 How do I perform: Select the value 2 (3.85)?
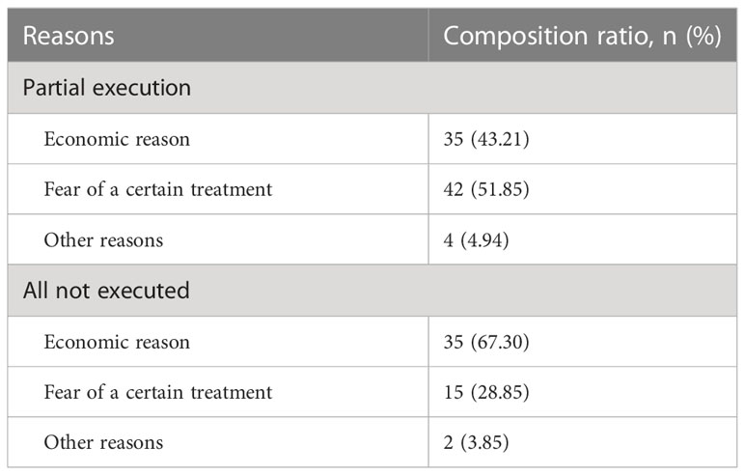point(476,443)
